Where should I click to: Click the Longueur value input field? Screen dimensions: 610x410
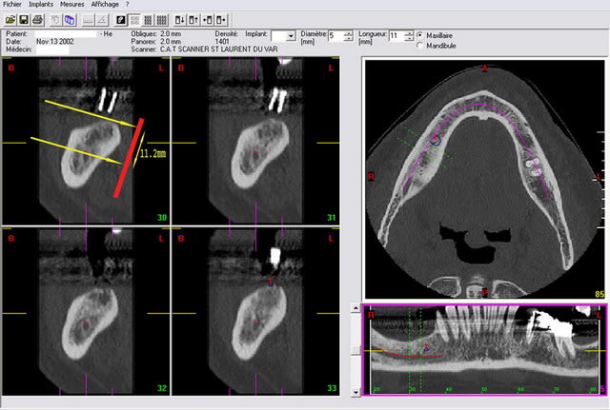click(x=396, y=36)
